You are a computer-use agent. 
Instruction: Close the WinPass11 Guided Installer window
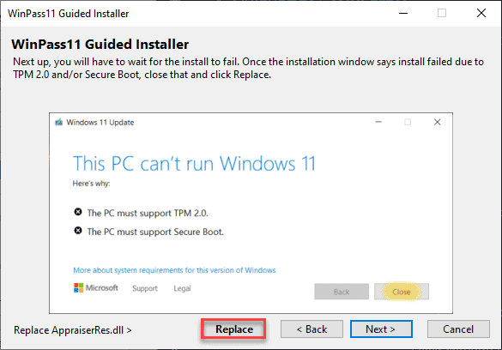pos(481,13)
